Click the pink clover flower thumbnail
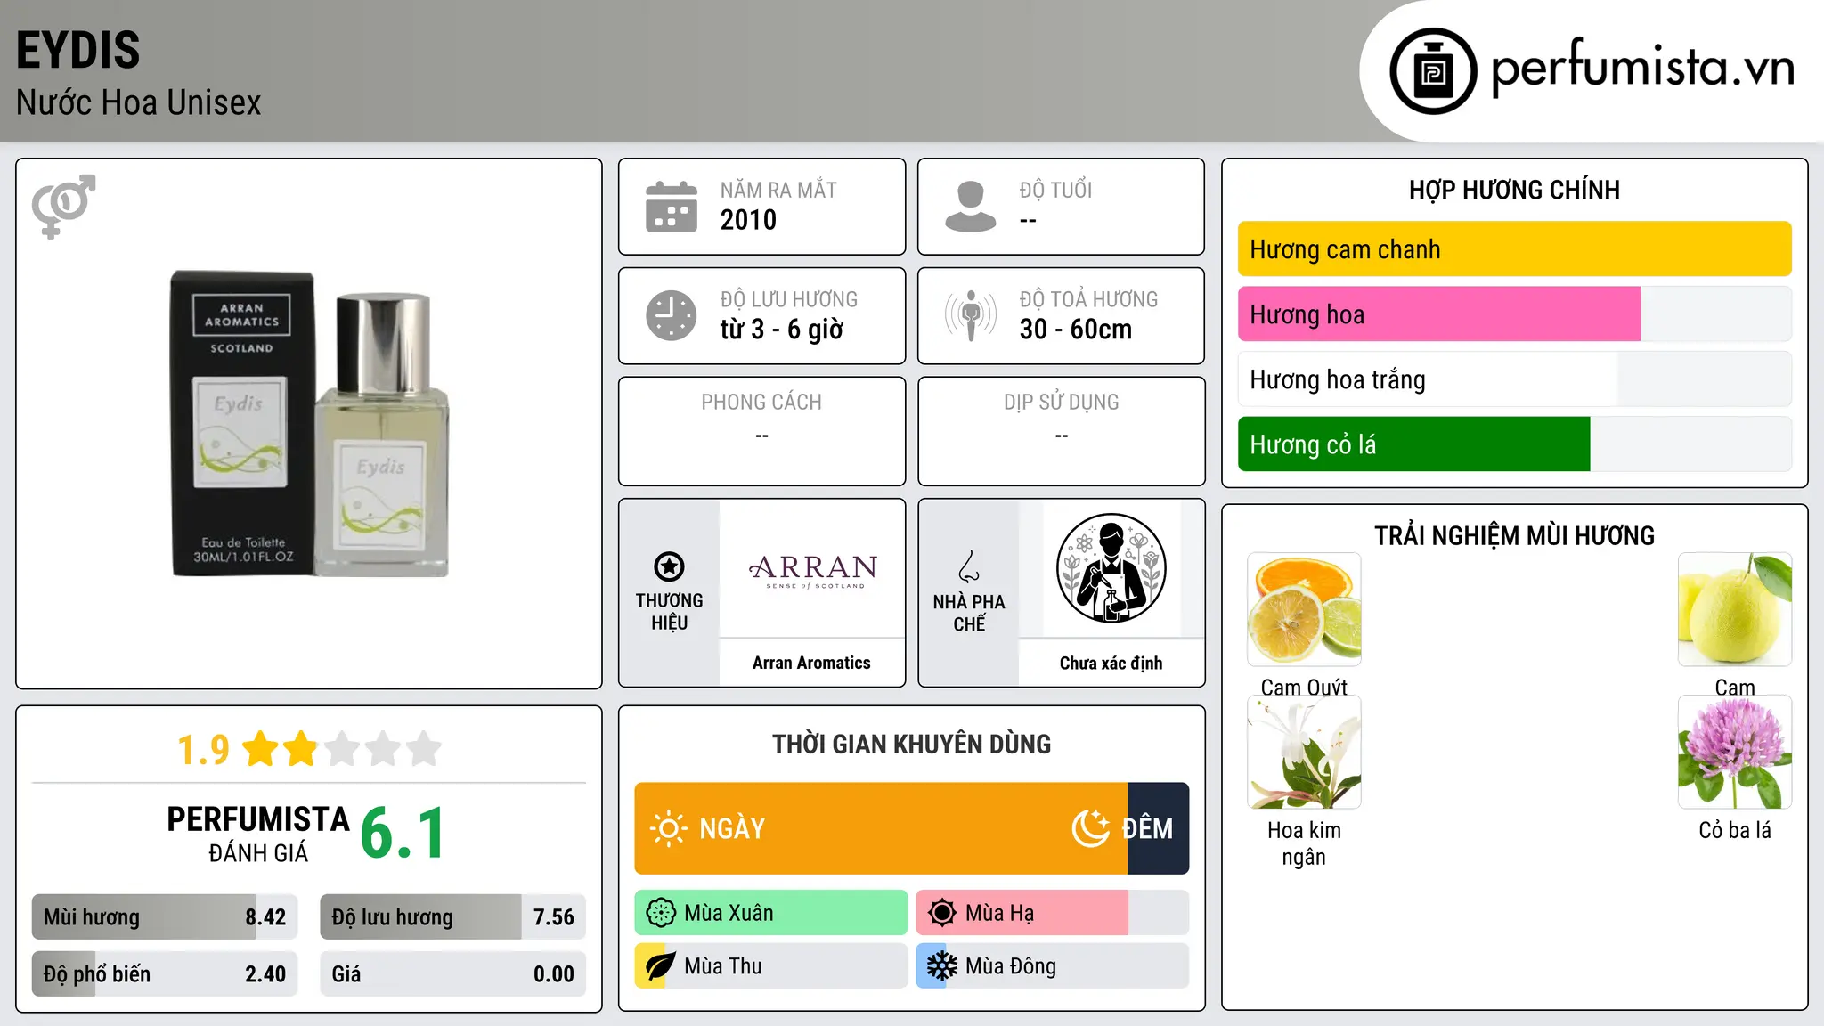This screenshot has height=1026, width=1824. (1735, 752)
